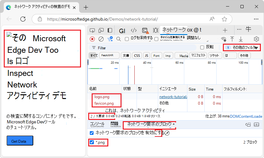This screenshot has width=264, height=158.
Task: Click the 40 ms overview timeline marker
Action: coord(147,63)
